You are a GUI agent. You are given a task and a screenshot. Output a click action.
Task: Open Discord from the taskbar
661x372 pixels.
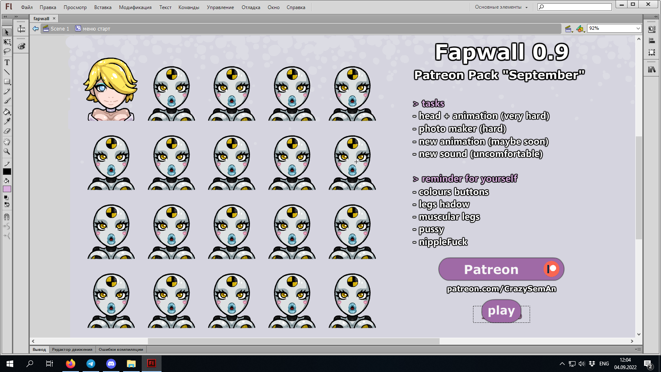pyautogui.click(x=111, y=364)
